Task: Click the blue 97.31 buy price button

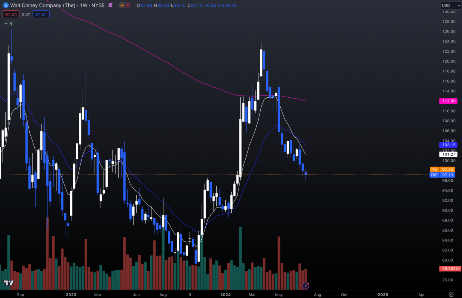Action: (x=41, y=14)
